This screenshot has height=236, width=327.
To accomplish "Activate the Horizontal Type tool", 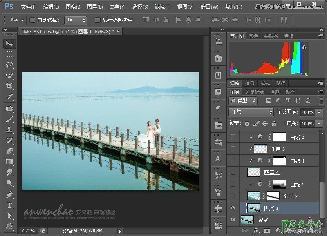I will pos(10,205).
